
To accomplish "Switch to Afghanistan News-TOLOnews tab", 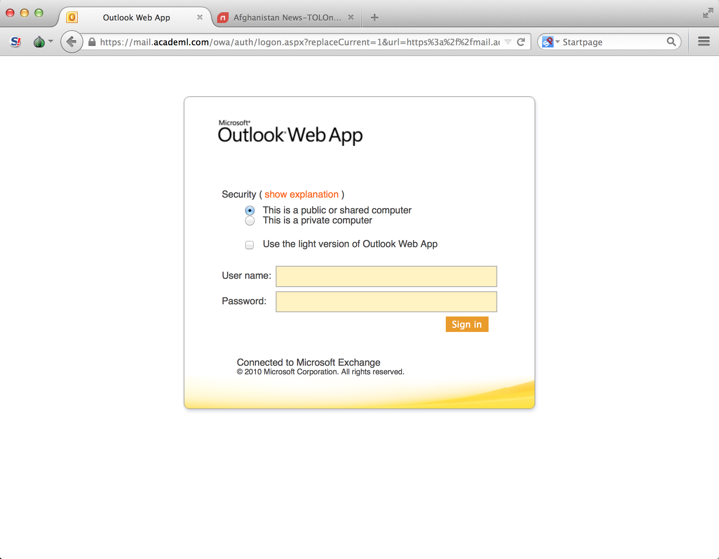I will tap(287, 17).
